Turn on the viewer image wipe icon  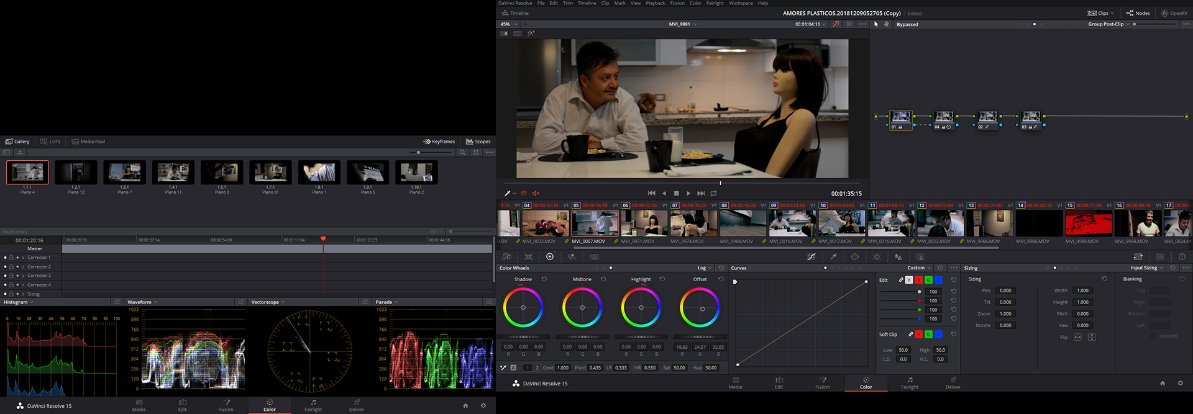coord(504,34)
